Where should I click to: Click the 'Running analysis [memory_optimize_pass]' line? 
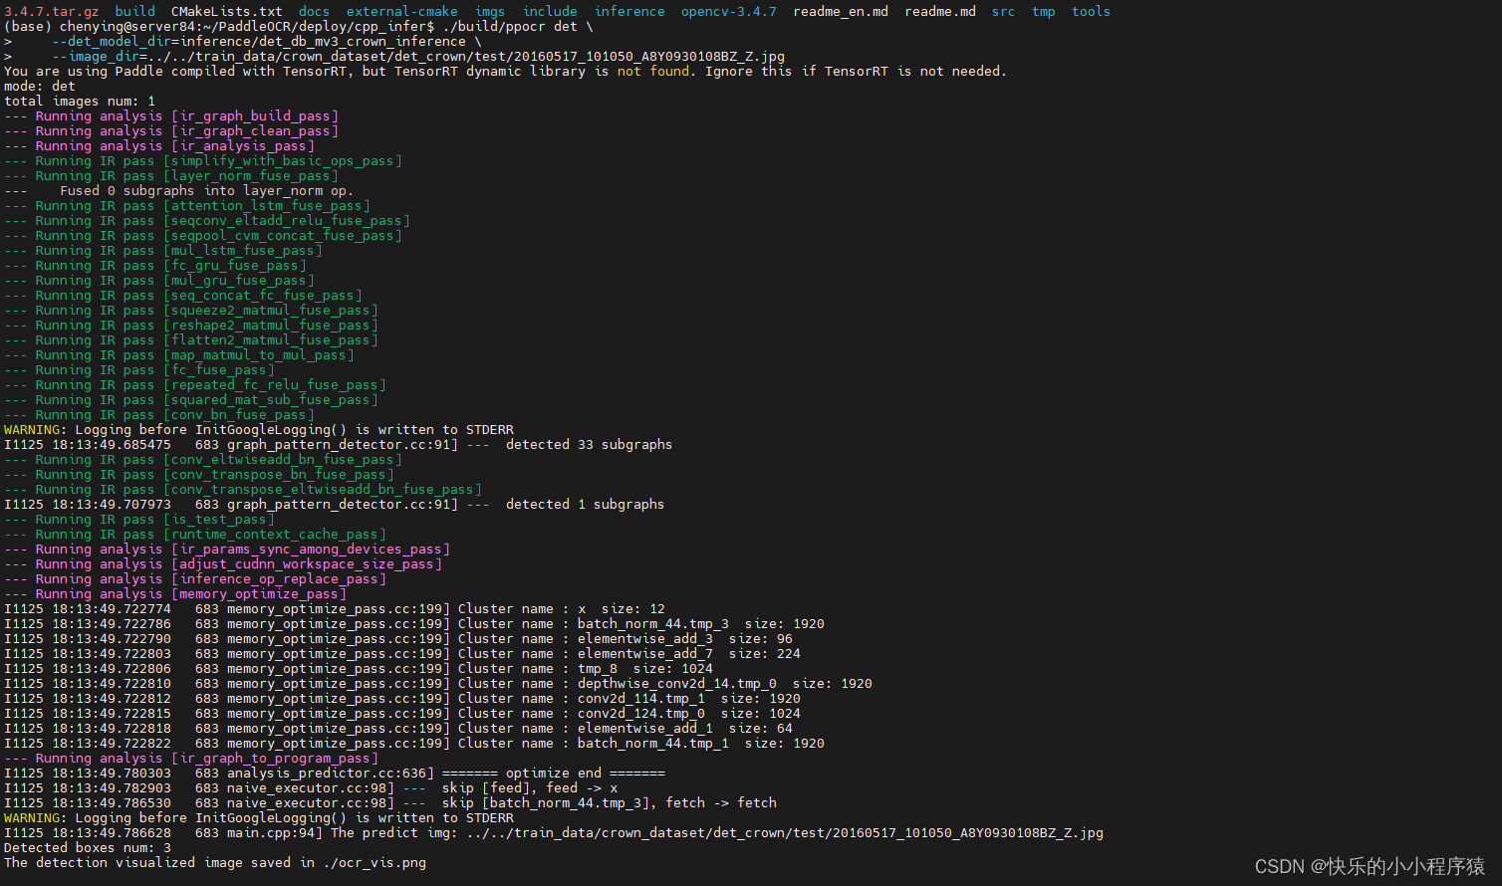tap(175, 594)
